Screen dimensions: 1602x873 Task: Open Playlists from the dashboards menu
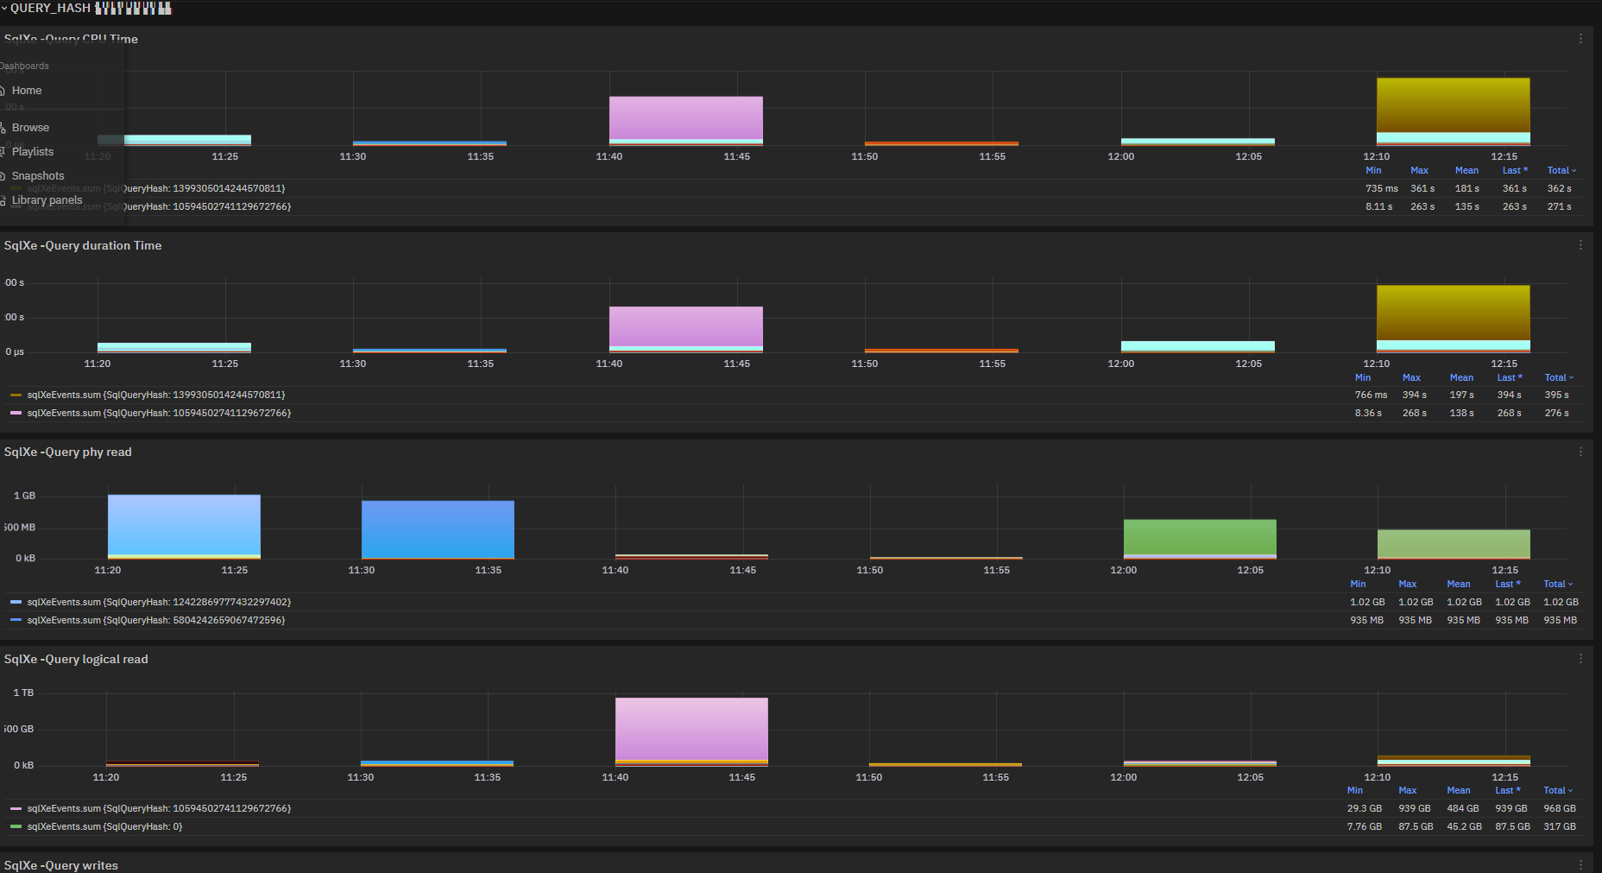(32, 152)
